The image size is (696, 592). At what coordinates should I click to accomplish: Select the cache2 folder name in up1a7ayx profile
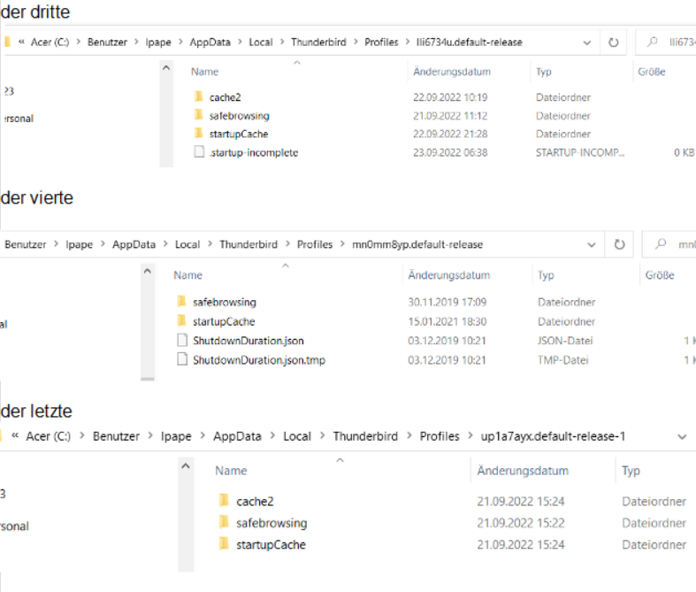pos(255,502)
